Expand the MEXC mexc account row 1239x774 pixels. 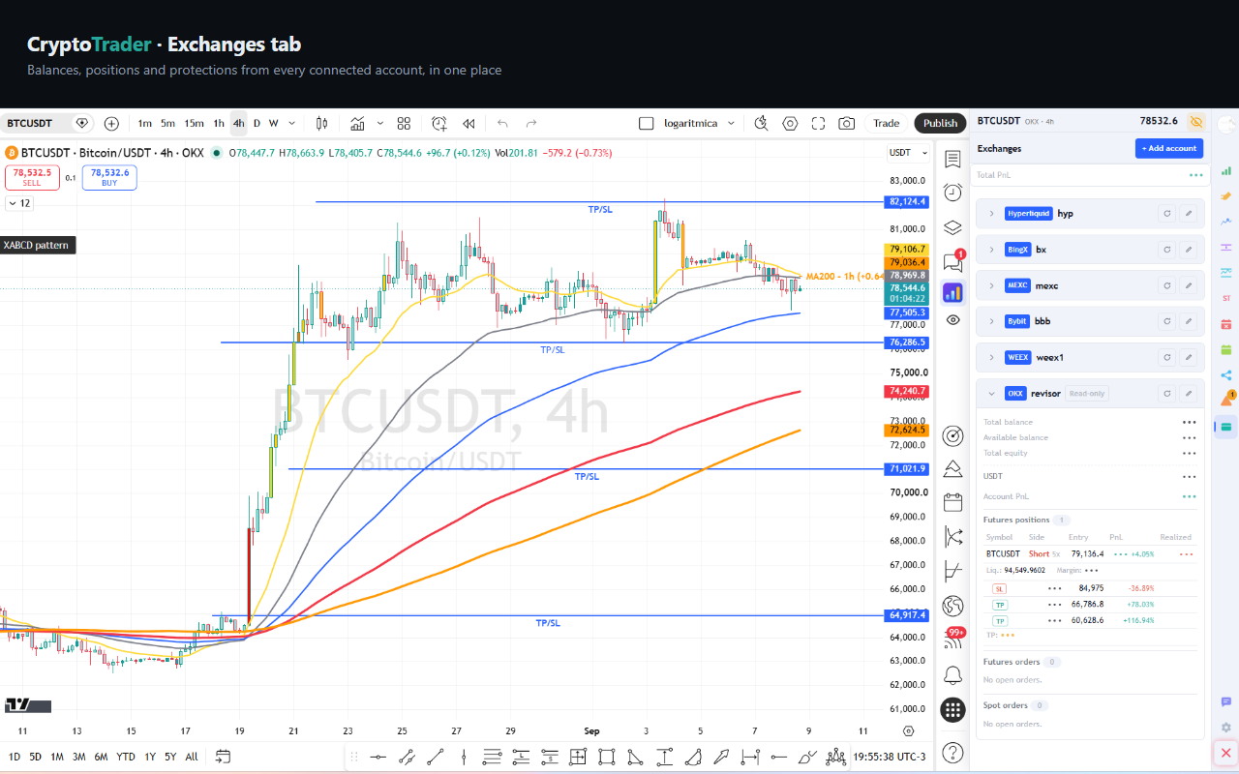pyautogui.click(x=991, y=285)
